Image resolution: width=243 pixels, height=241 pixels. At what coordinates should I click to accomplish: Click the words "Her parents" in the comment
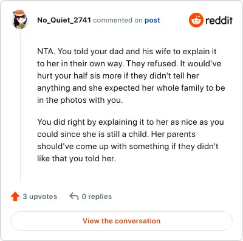[x=173, y=134]
